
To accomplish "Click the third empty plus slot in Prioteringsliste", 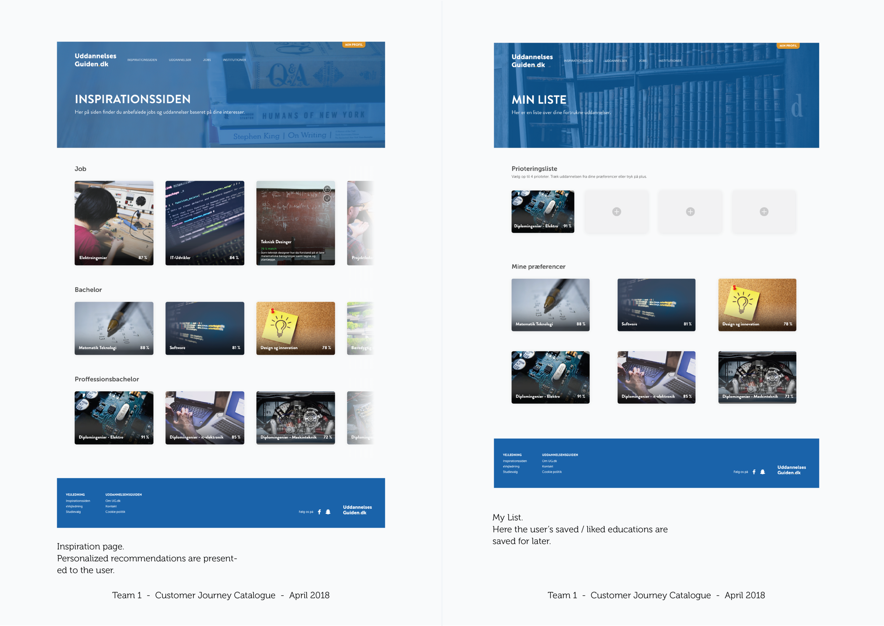I will click(764, 211).
